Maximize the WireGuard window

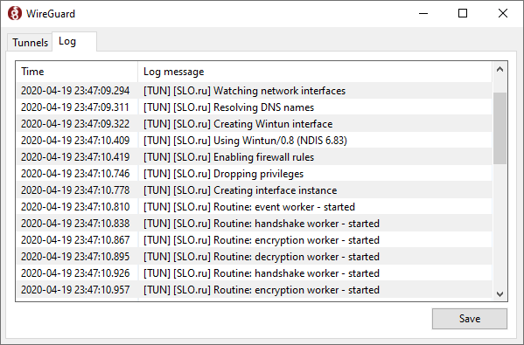463,13
